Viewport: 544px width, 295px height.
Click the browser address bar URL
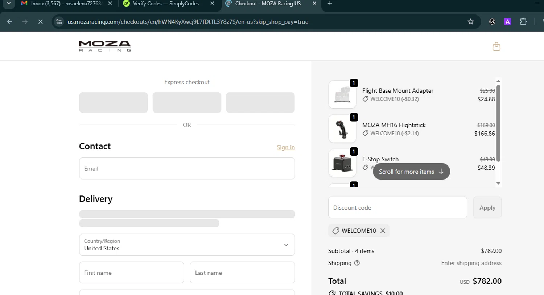click(x=188, y=22)
